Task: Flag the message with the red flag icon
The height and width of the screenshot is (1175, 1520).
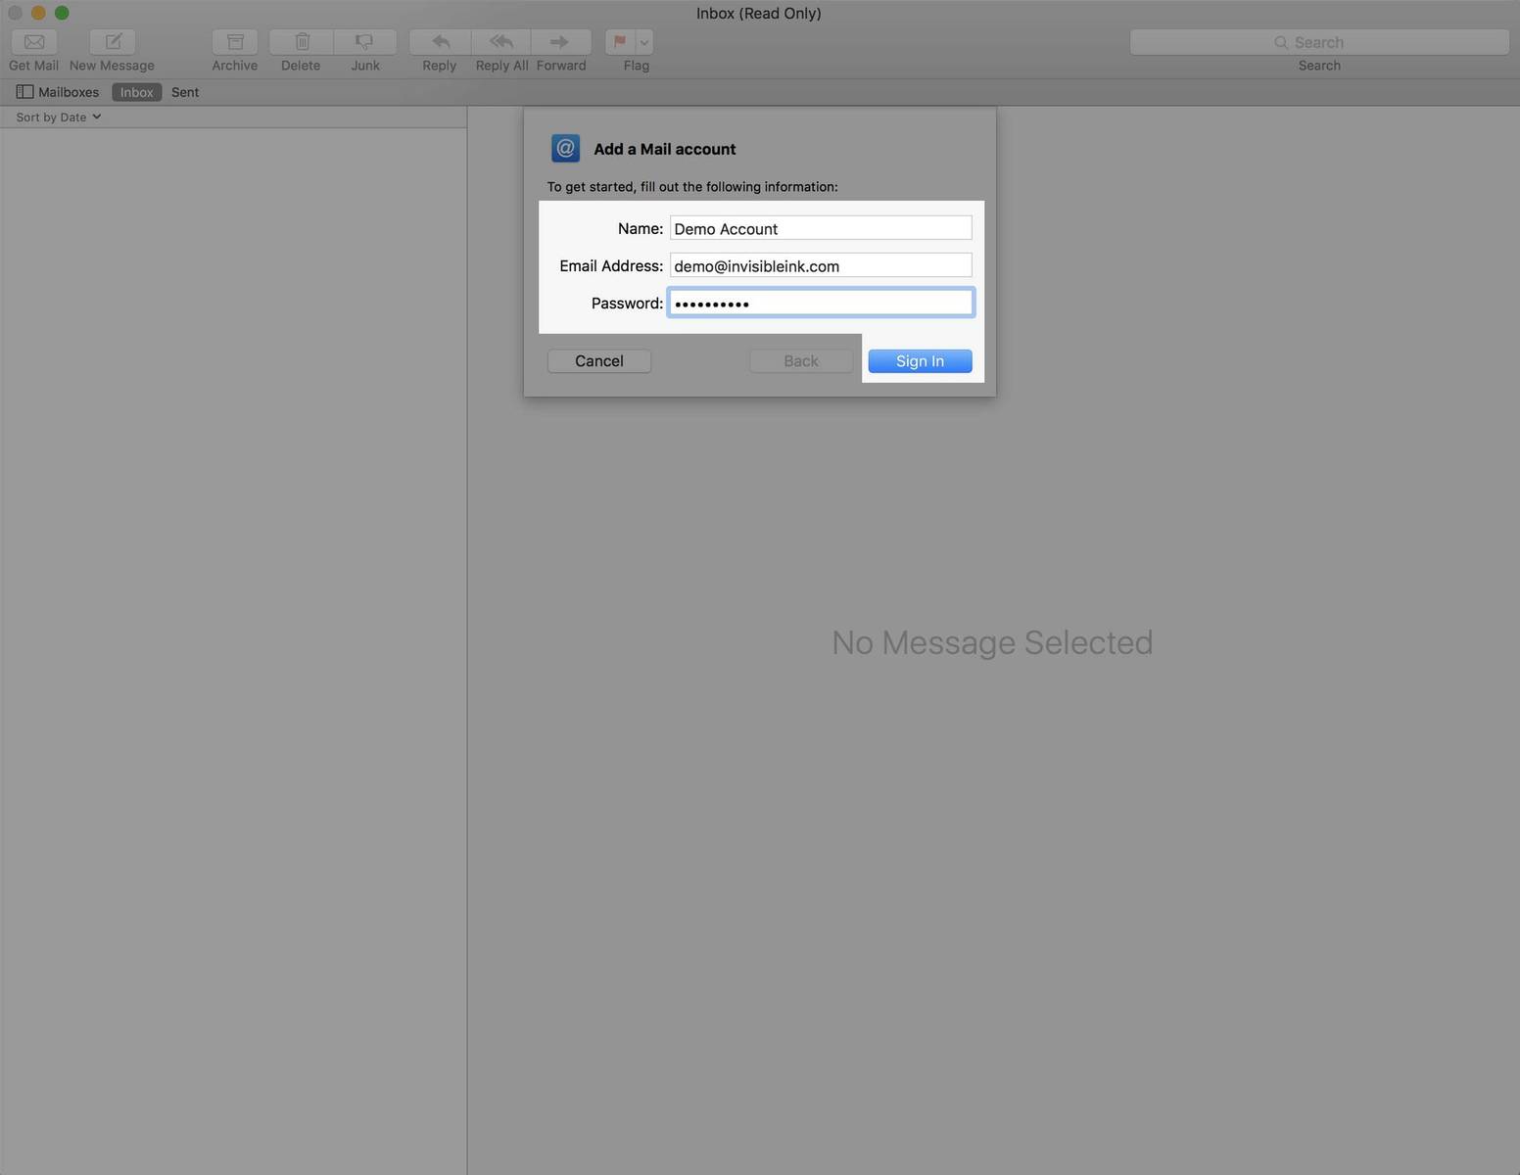Action: 619,42
